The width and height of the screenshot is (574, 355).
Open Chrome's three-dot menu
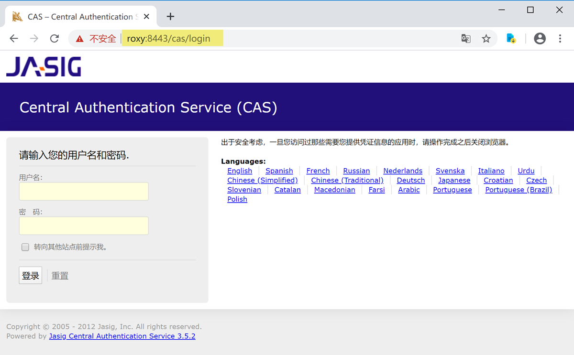tap(560, 39)
